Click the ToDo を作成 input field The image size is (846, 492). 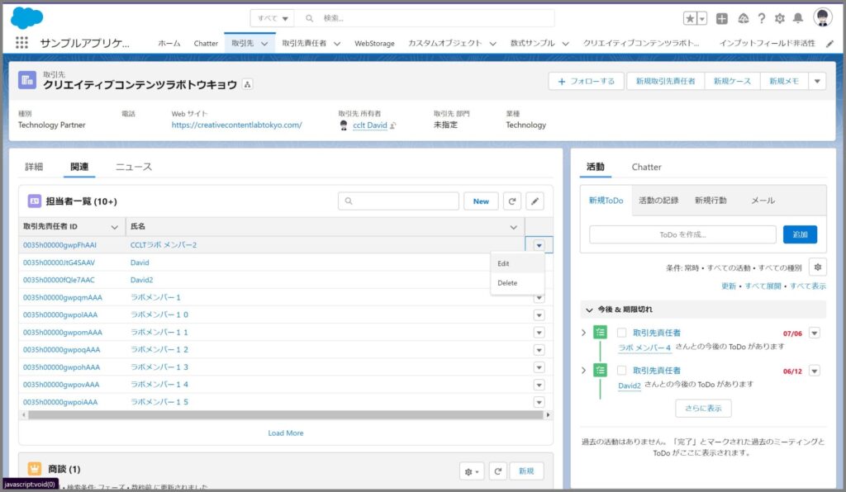pos(682,234)
